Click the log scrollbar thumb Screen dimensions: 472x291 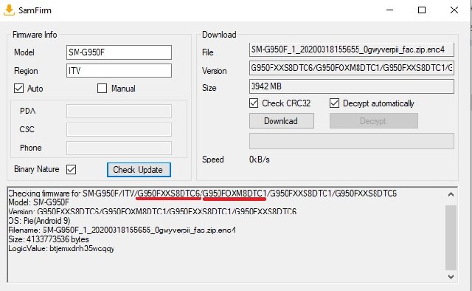(x=451, y=238)
